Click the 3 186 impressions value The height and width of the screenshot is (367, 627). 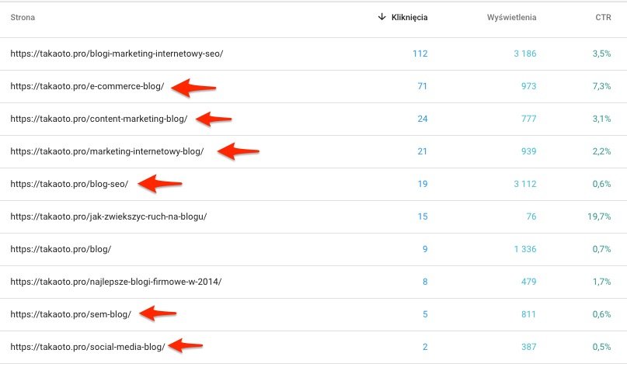(525, 54)
